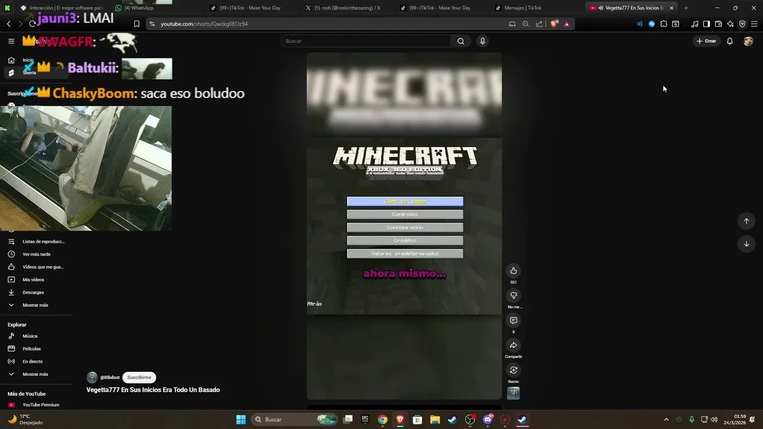Screen dimensions: 763x429
Task: Open Discord from taskbar
Action: click(488, 419)
